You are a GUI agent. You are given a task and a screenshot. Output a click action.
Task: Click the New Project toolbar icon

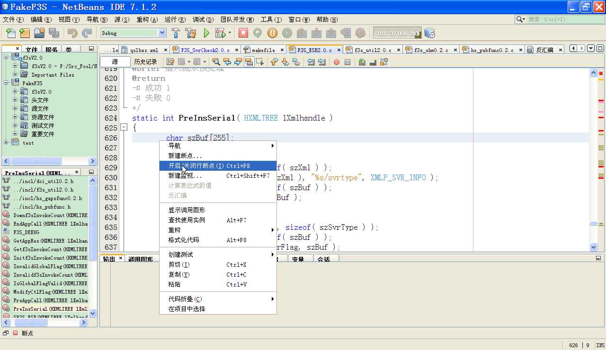tap(25, 33)
